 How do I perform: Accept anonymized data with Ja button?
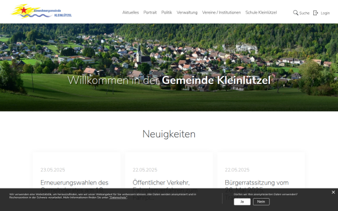(242, 202)
